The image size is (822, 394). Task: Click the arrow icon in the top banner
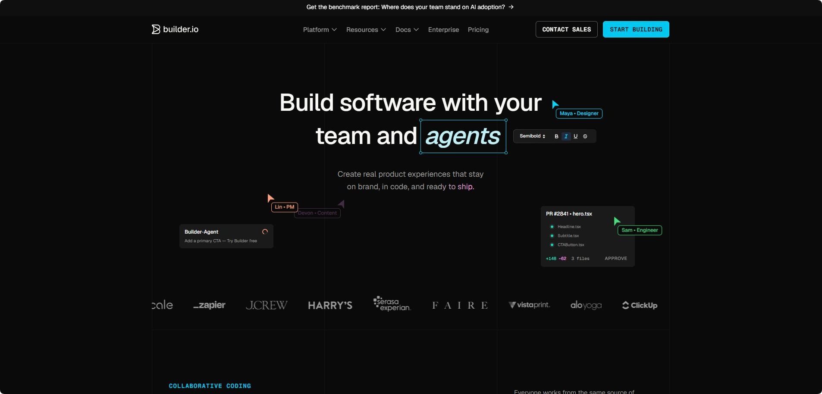tap(511, 7)
